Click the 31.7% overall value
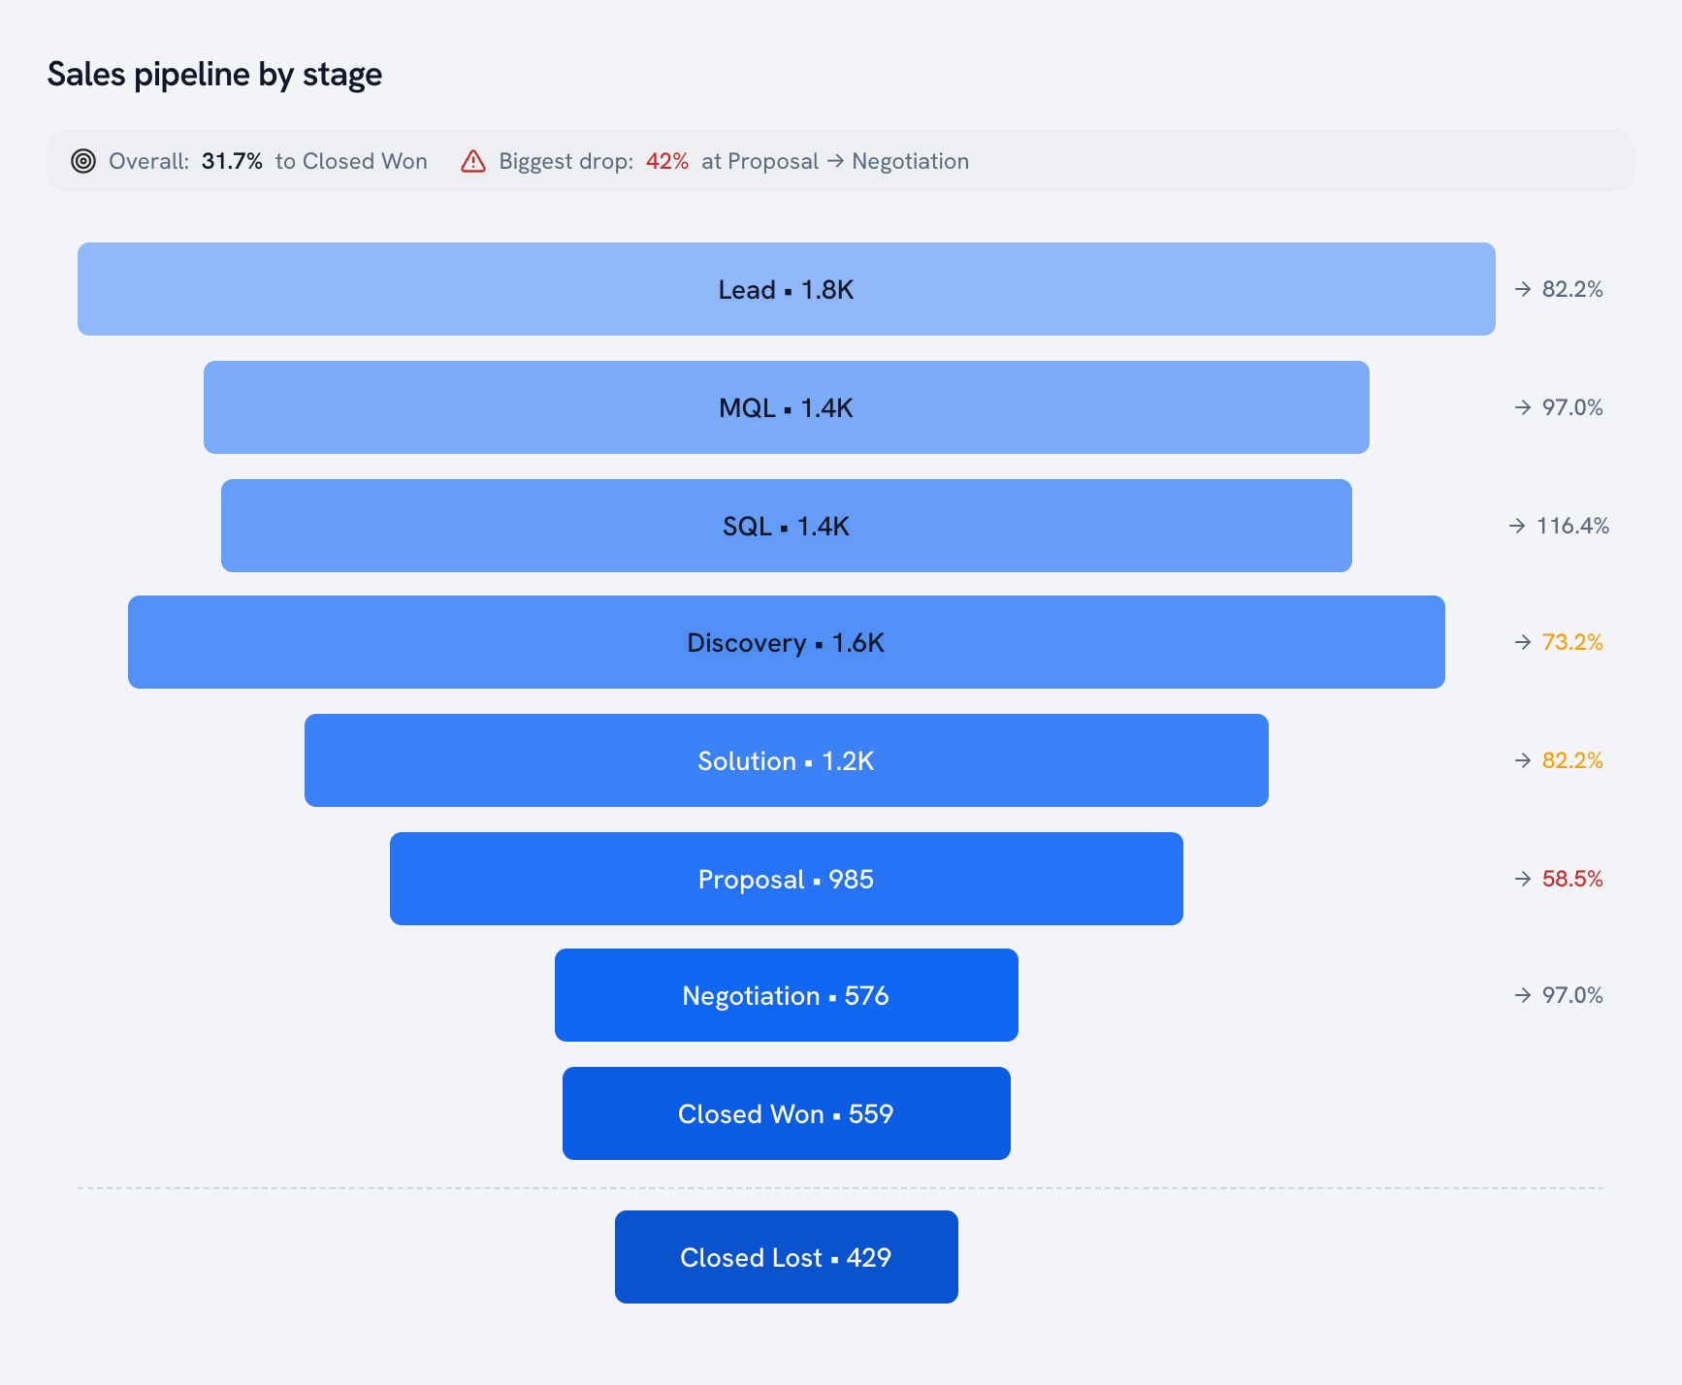The width and height of the screenshot is (1682, 1385). 232,161
